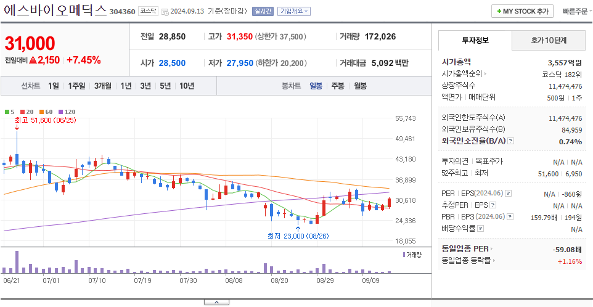
Task: Select the 주봉 candle chart
Action: point(338,86)
